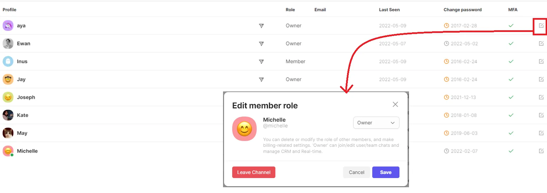Click the edit icon for Michelle's row
The height and width of the screenshot is (193, 547).
[541, 151]
